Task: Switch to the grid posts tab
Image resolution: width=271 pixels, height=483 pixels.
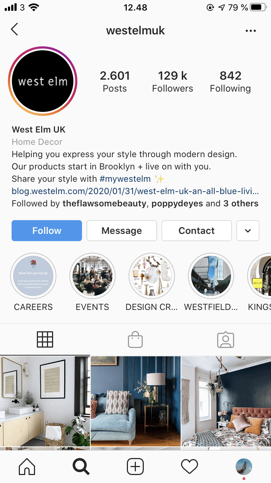Action: [x=45, y=340]
